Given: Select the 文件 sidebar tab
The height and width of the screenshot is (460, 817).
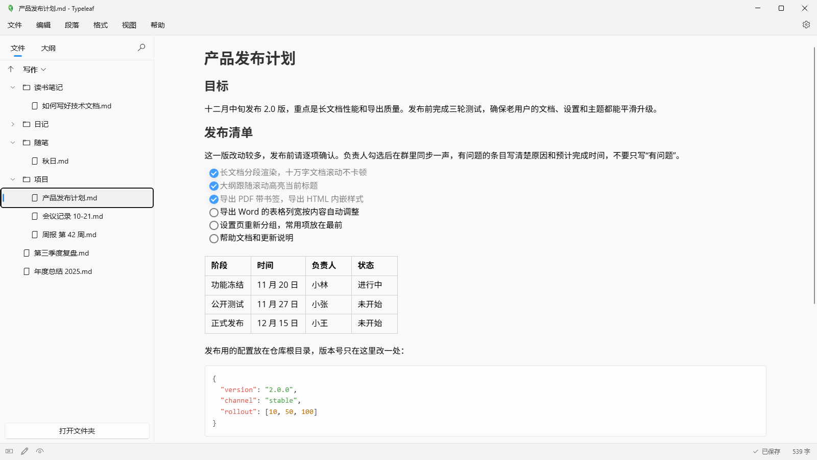Looking at the screenshot, I should (x=18, y=48).
